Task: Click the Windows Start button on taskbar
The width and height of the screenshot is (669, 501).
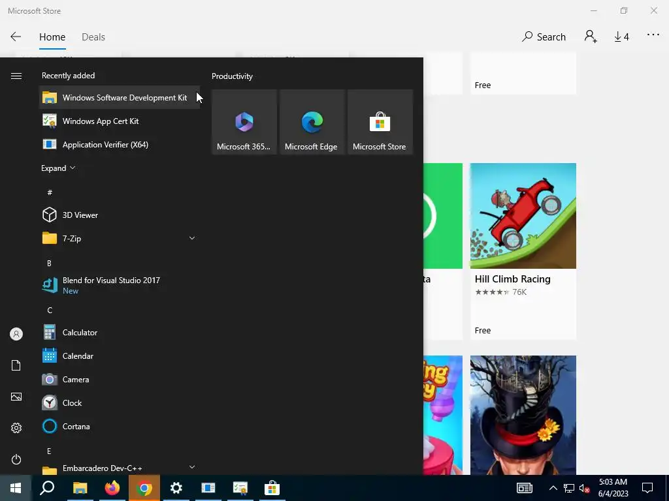Action: click(x=16, y=488)
